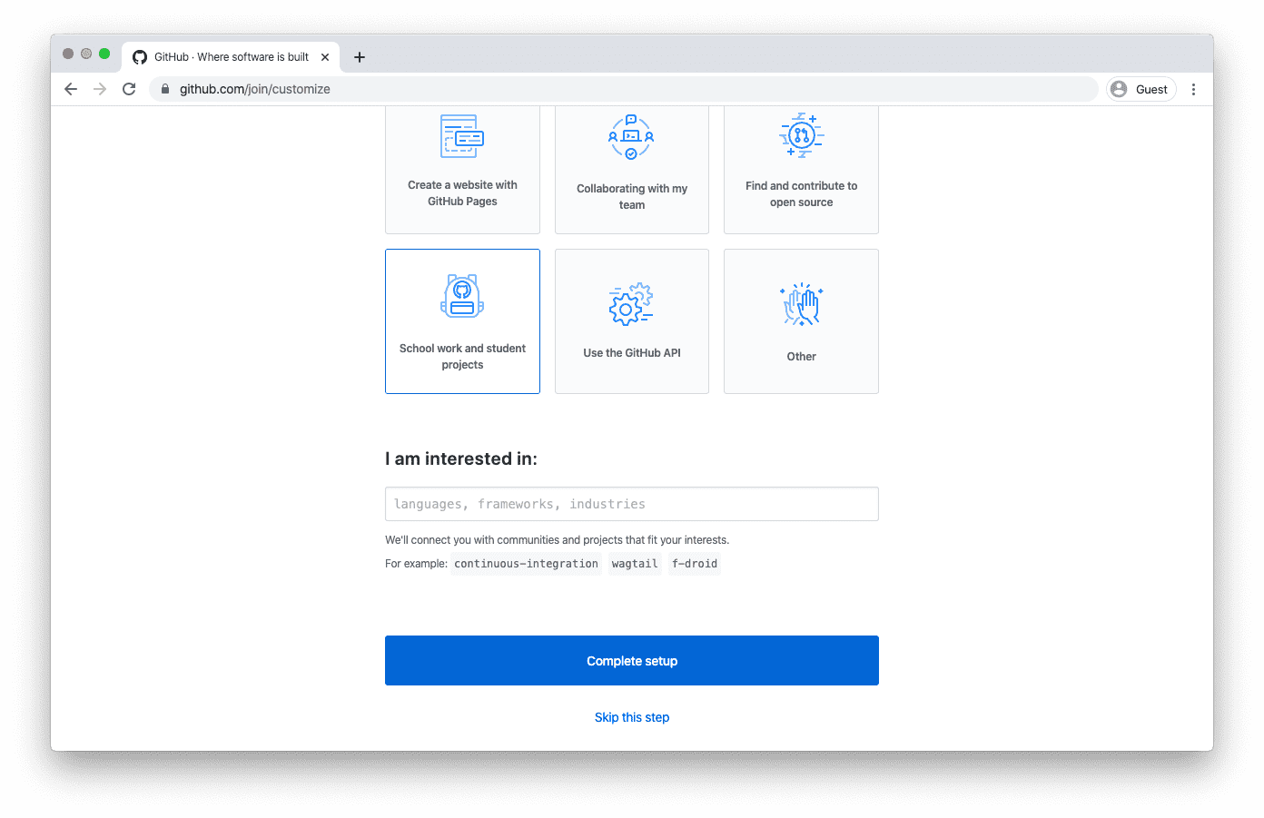The width and height of the screenshot is (1264, 818).
Task: Click the 'We'll connect you with communities' text
Action: pos(557,540)
